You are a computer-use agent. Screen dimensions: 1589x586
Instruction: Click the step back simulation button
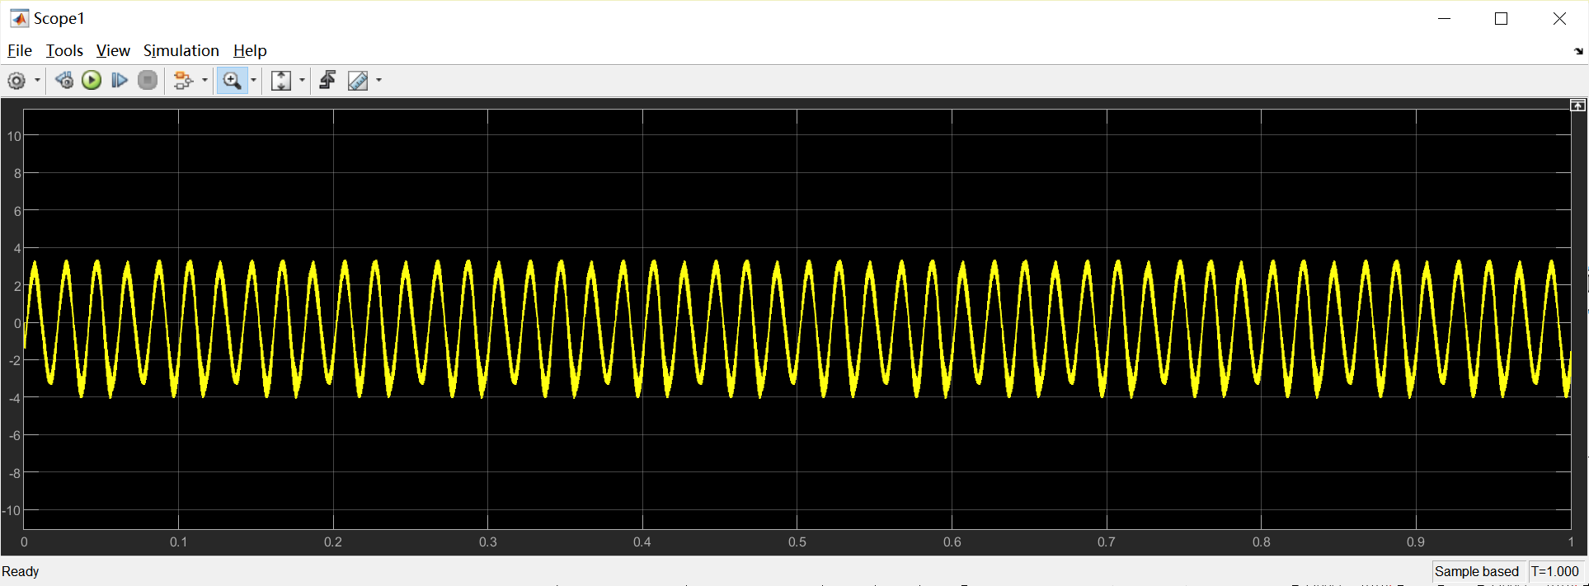pyautogui.click(x=63, y=80)
